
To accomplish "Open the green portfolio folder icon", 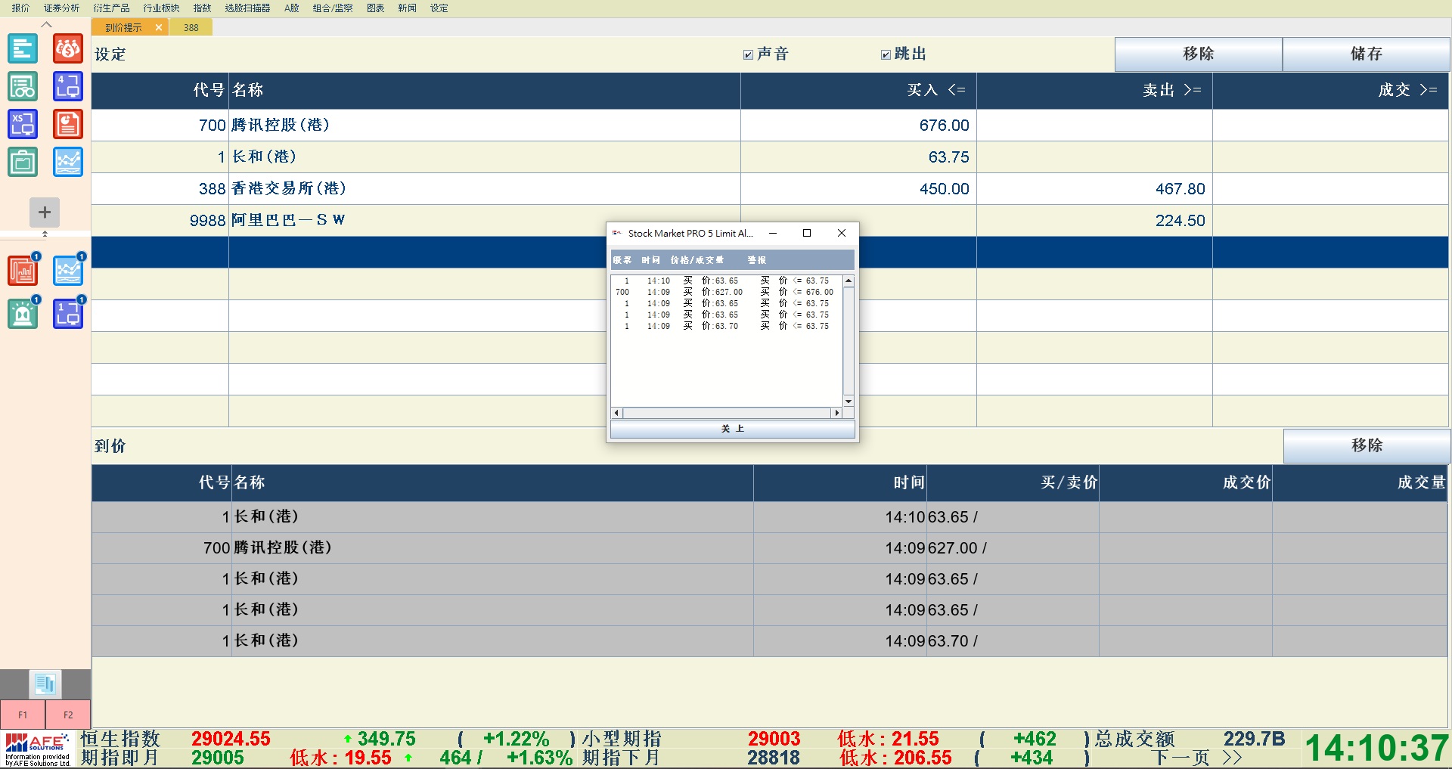I will [x=23, y=162].
